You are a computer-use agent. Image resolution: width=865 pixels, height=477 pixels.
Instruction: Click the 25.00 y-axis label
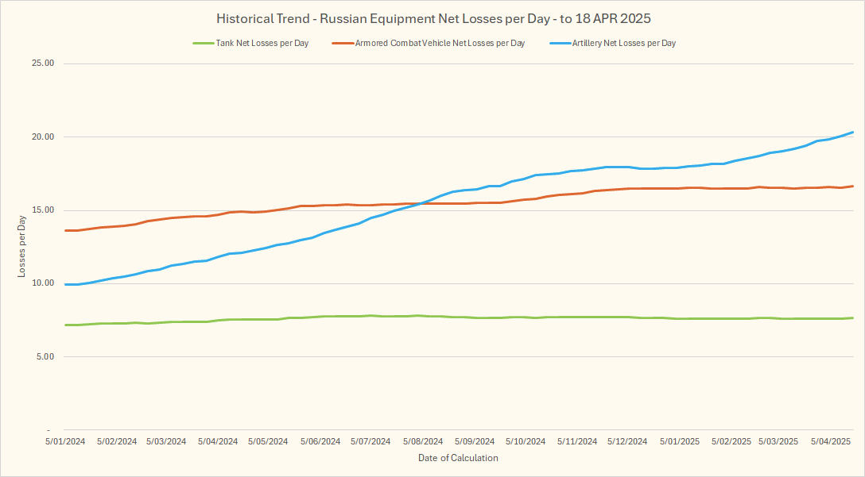tap(42, 63)
